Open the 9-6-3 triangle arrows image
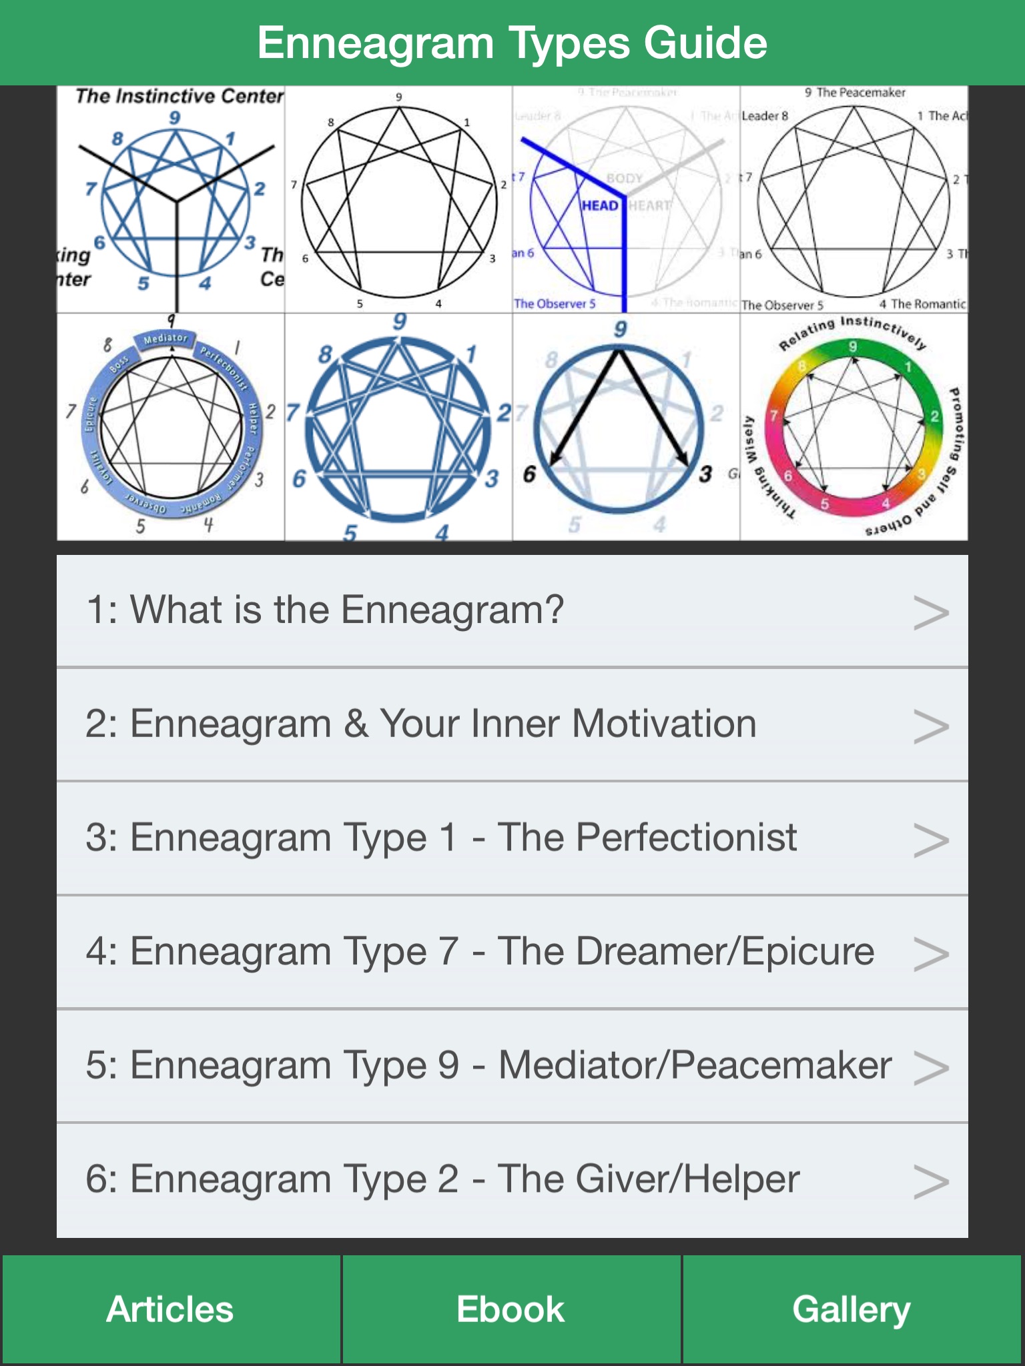 pyautogui.click(x=626, y=427)
